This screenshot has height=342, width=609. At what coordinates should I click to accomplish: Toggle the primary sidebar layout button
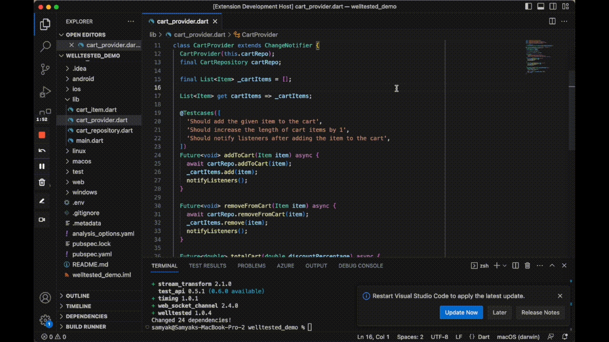[x=529, y=7]
